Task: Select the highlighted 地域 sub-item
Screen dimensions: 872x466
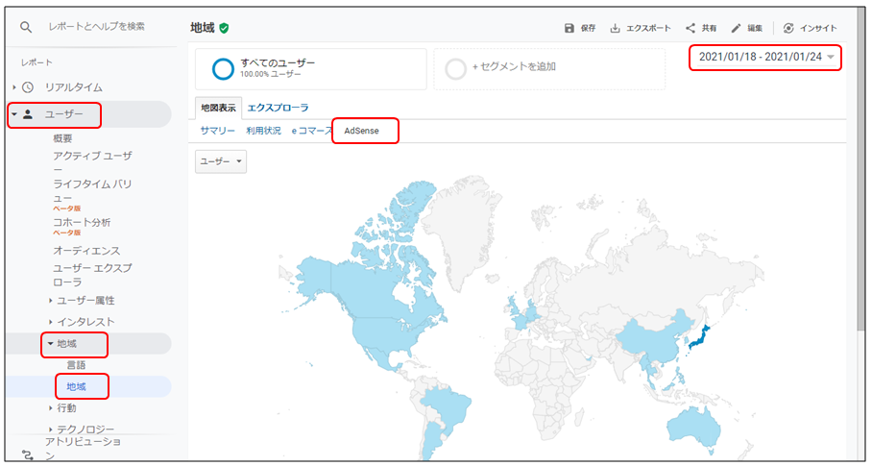Action: (76, 386)
